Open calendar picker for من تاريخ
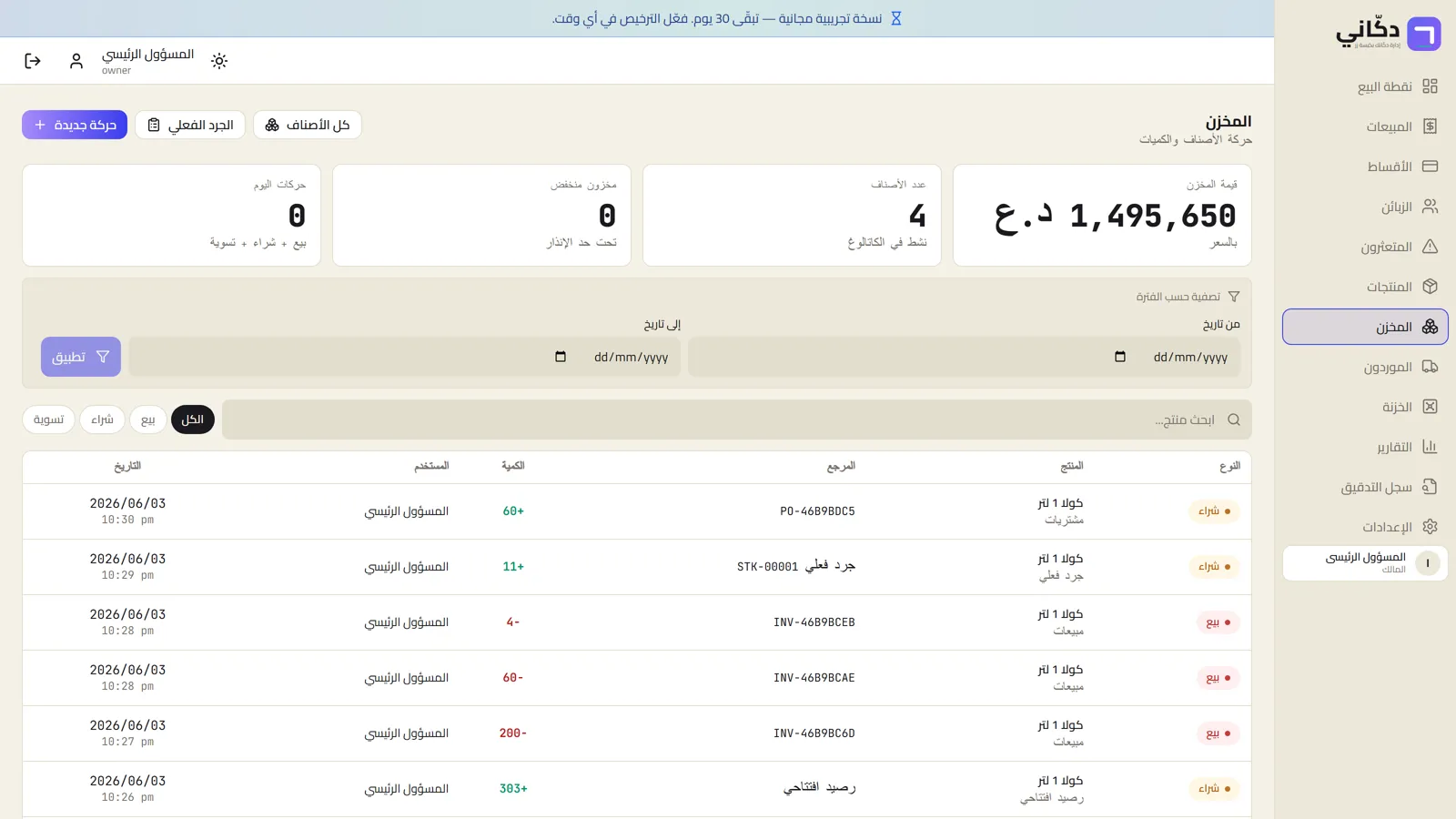This screenshot has width=1456, height=819. point(1120,357)
